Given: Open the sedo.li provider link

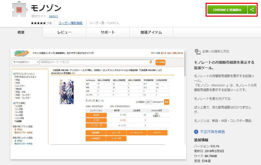Looking at the screenshot, I should (54, 16).
